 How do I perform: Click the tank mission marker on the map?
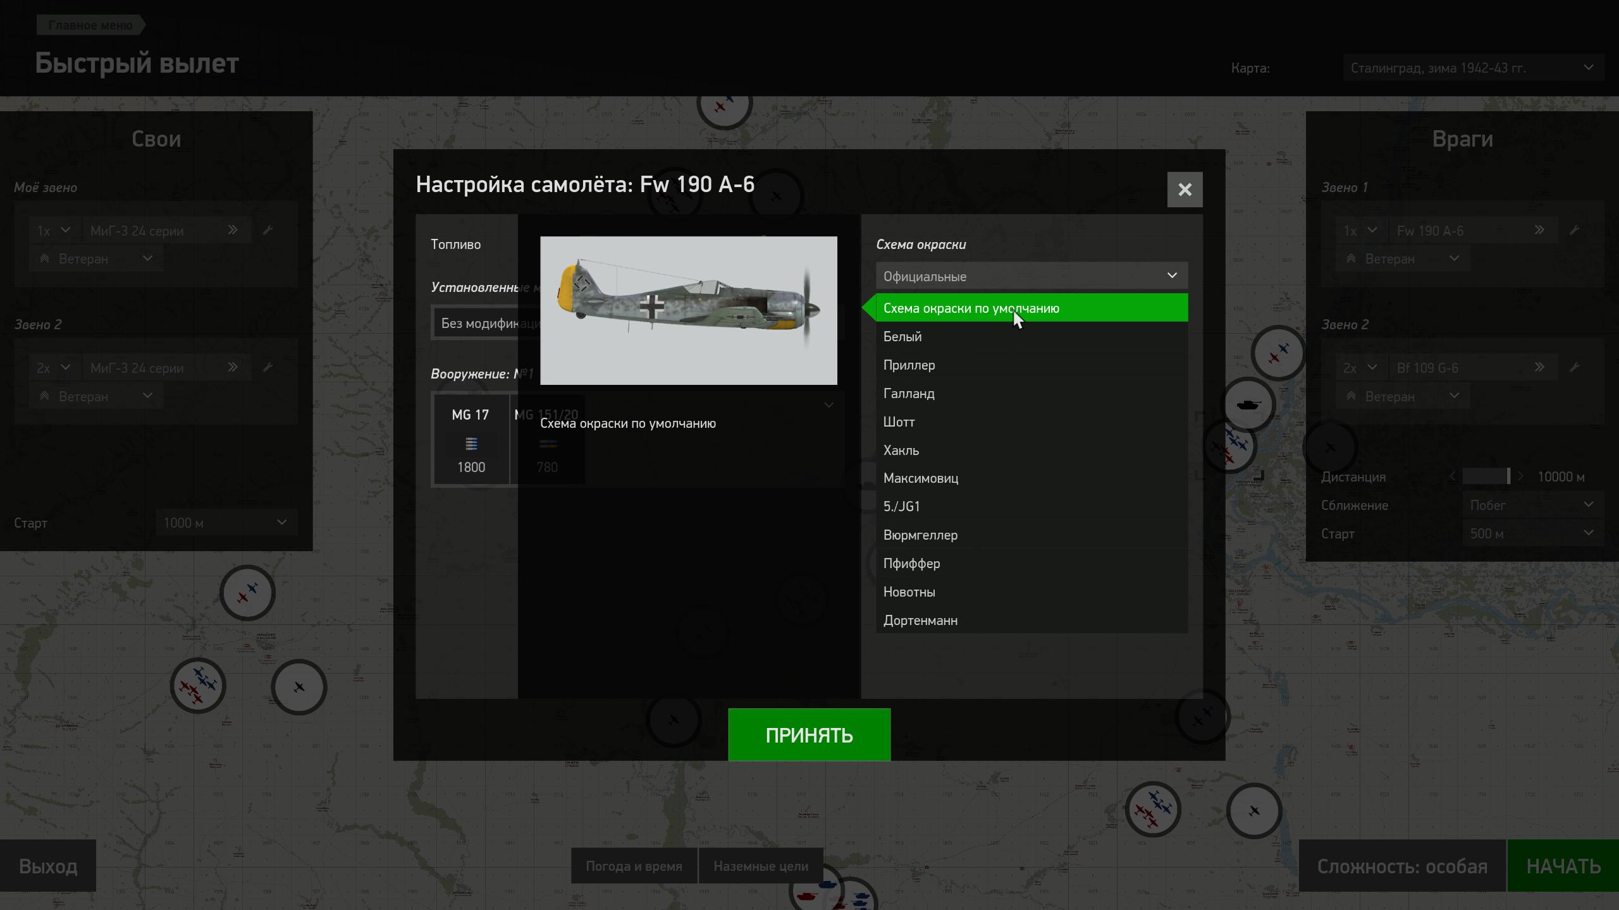pyautogui.click(x=1248, y=405)
